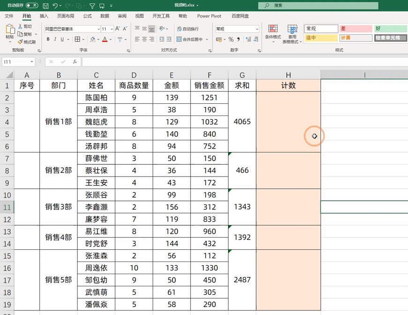The height and width of the screenshot is (315, 408).
Task: Click the formula bar input
Action: tap(245, 61)
